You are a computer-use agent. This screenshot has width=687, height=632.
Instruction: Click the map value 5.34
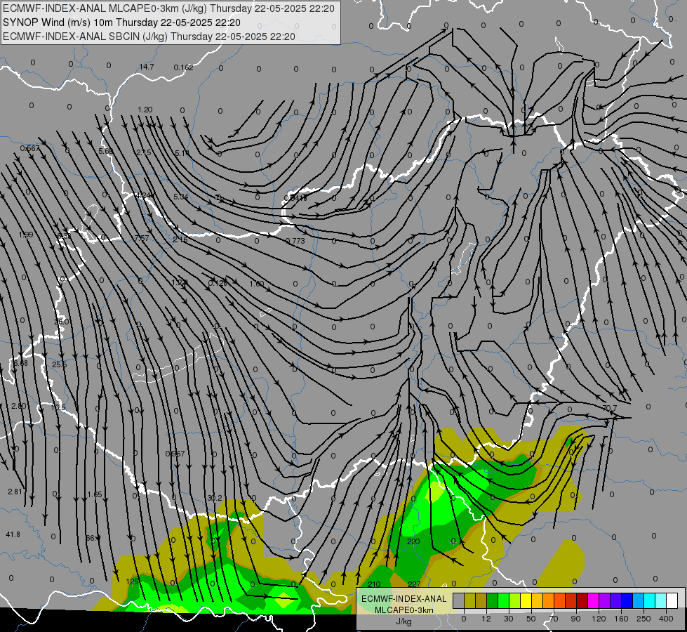[180, 197]
